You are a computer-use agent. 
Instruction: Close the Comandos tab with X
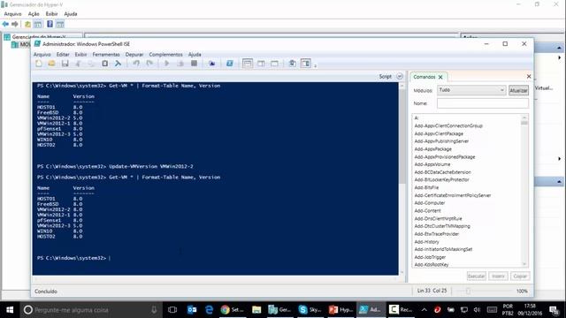[440, 77]
